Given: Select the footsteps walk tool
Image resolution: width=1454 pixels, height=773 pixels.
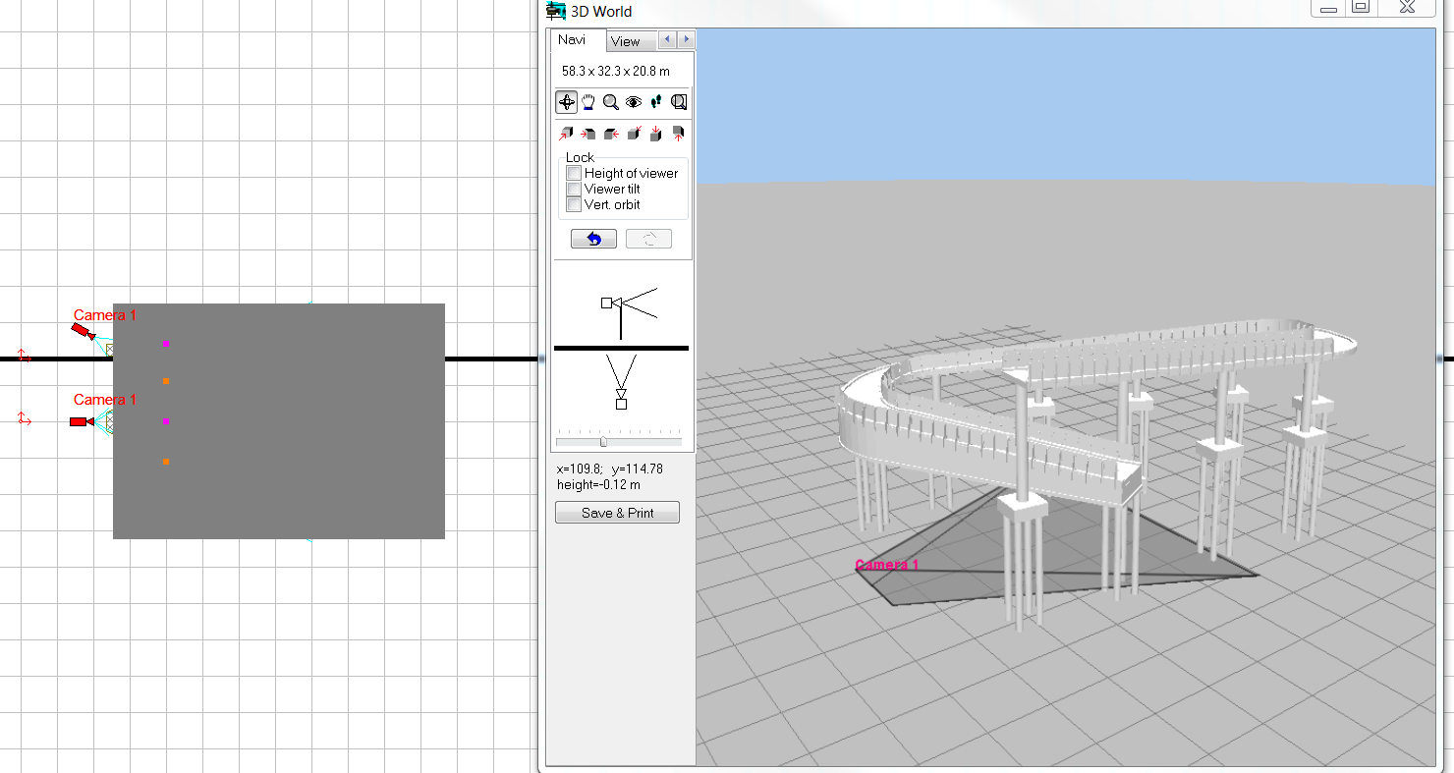Looking at the screenshot, I should (x=656, y=102).
